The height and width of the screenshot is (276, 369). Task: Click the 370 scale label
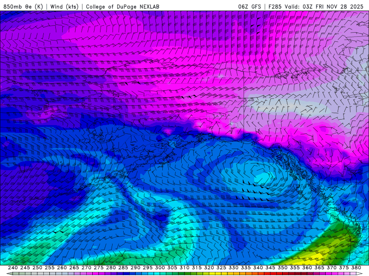coord(332,268)
